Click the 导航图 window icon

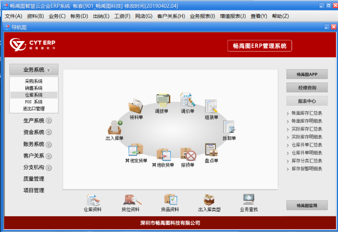click(x=7, y=27)
